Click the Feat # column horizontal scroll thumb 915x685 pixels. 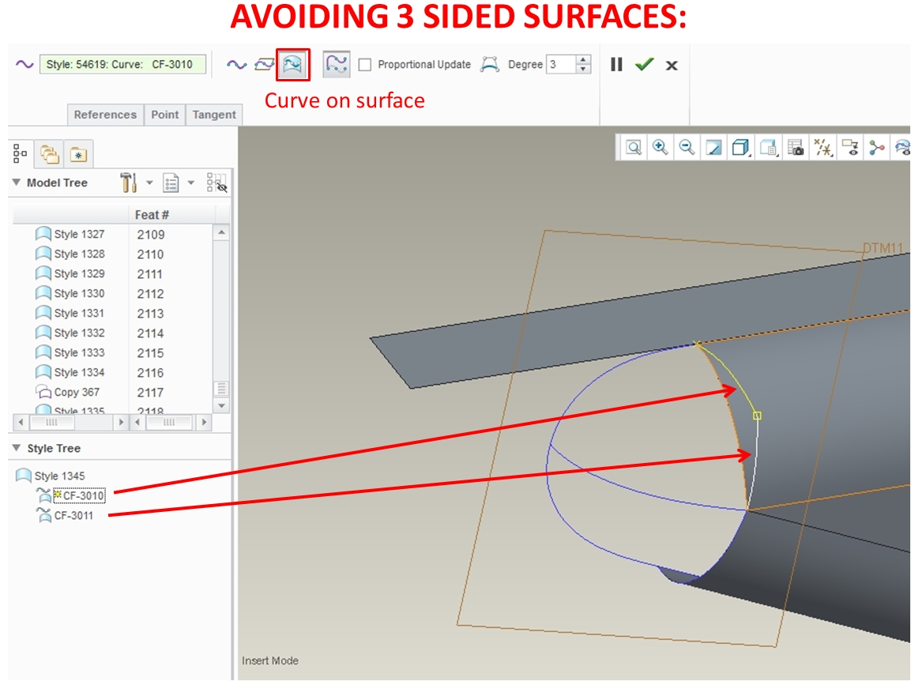point(168,421)
